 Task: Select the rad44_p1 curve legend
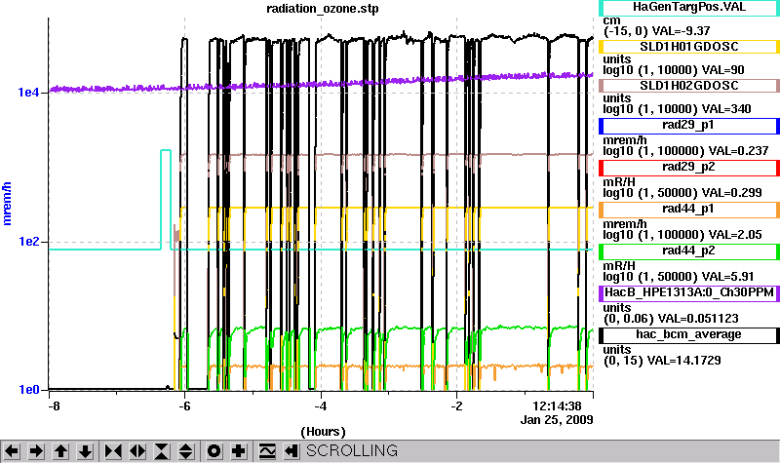pos(689,210)
